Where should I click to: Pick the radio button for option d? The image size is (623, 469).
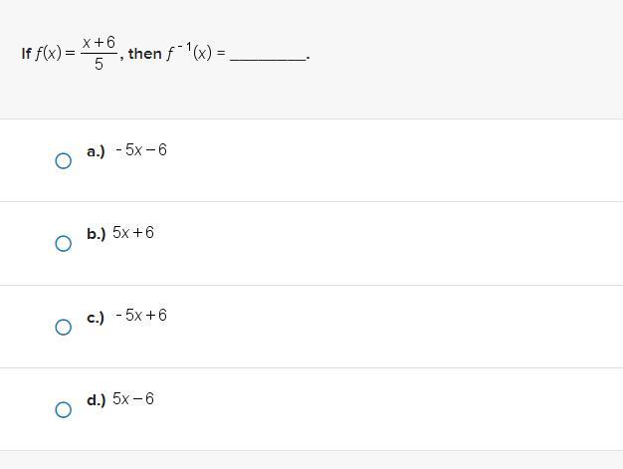[x=63, y=409]
